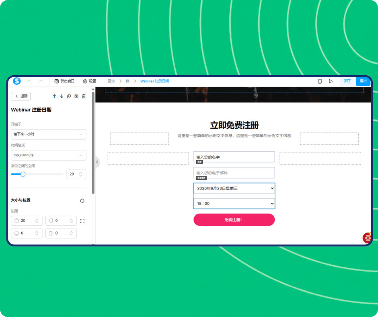
Task: Collapse the left sidebar panel
Action: click(97, 162)
